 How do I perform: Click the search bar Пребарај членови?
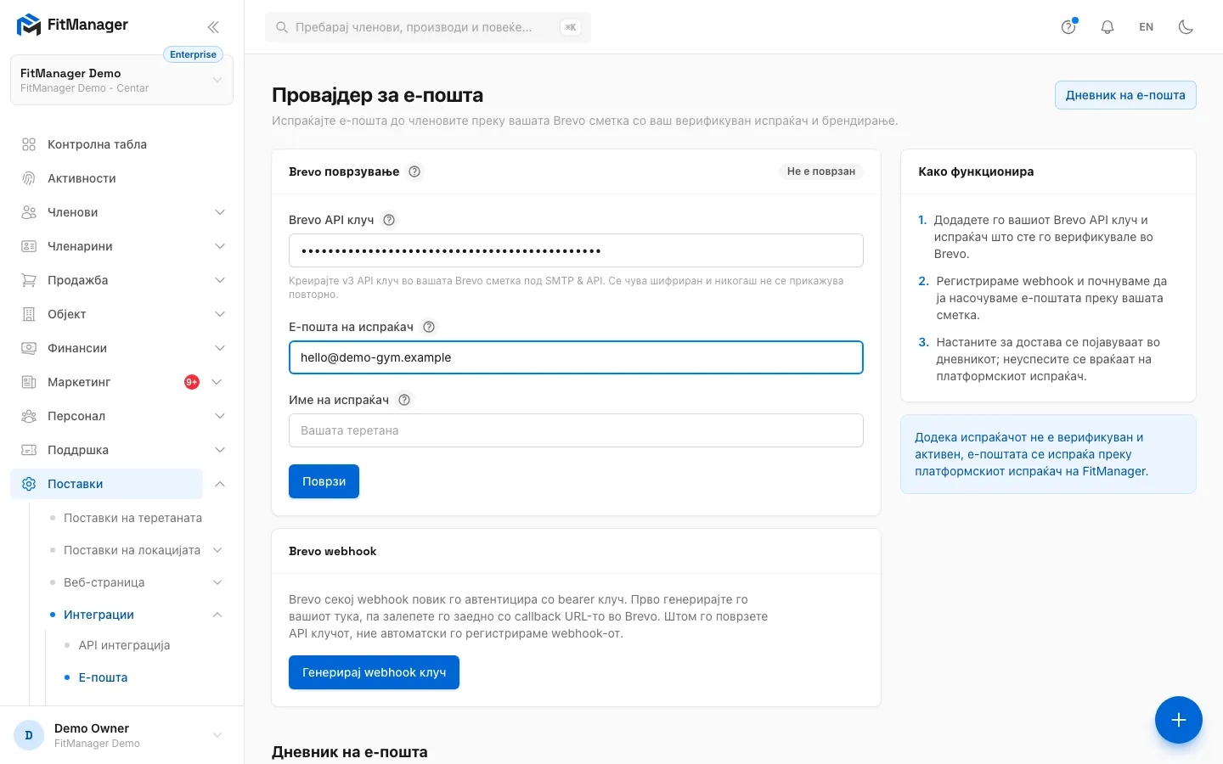[x=428, y=27]
